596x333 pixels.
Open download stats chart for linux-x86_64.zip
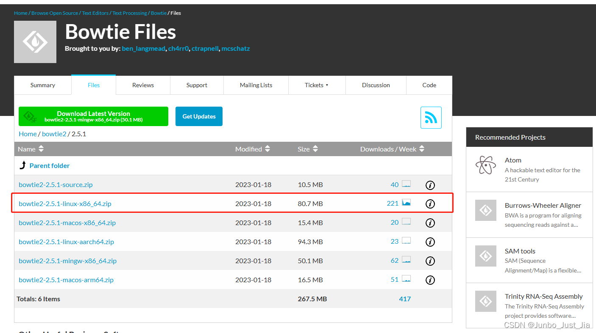pyautogui.click(x=407, y=203)
